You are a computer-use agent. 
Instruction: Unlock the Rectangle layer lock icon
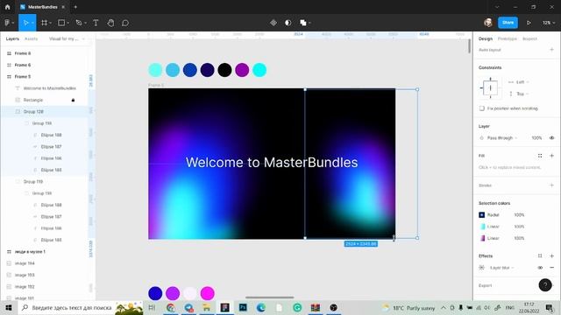click(73, 100)
